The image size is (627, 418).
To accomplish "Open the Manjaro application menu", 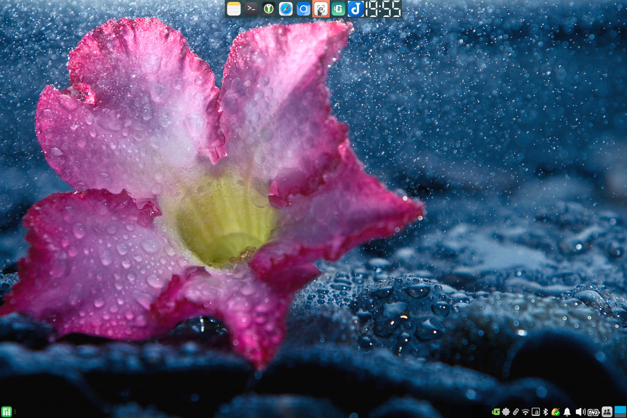I will tap(6, 412).
